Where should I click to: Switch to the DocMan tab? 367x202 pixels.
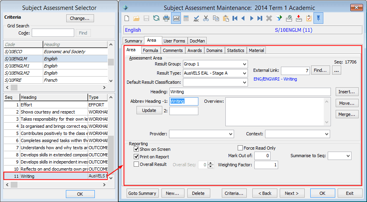pos(197,41)
